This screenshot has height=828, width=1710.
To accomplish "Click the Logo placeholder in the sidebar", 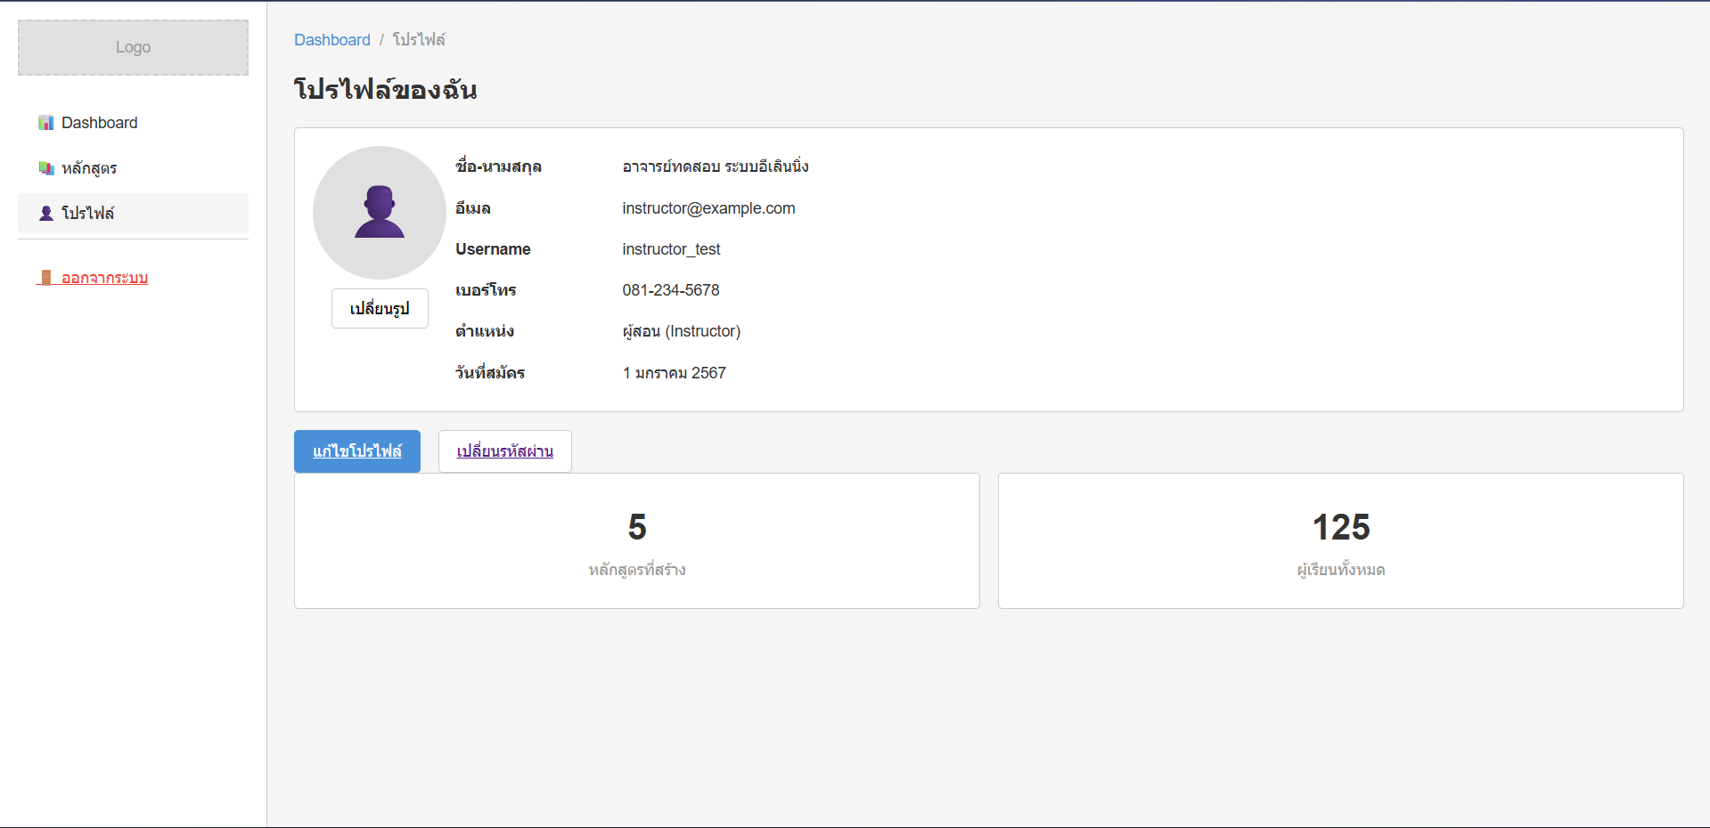I will click(x=133, y=47).
